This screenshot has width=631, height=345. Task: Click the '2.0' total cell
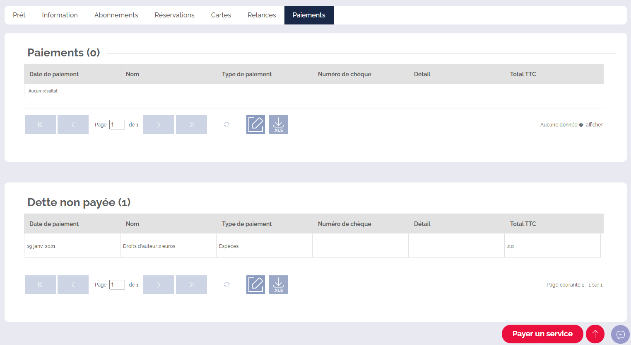tap(552, 245)
